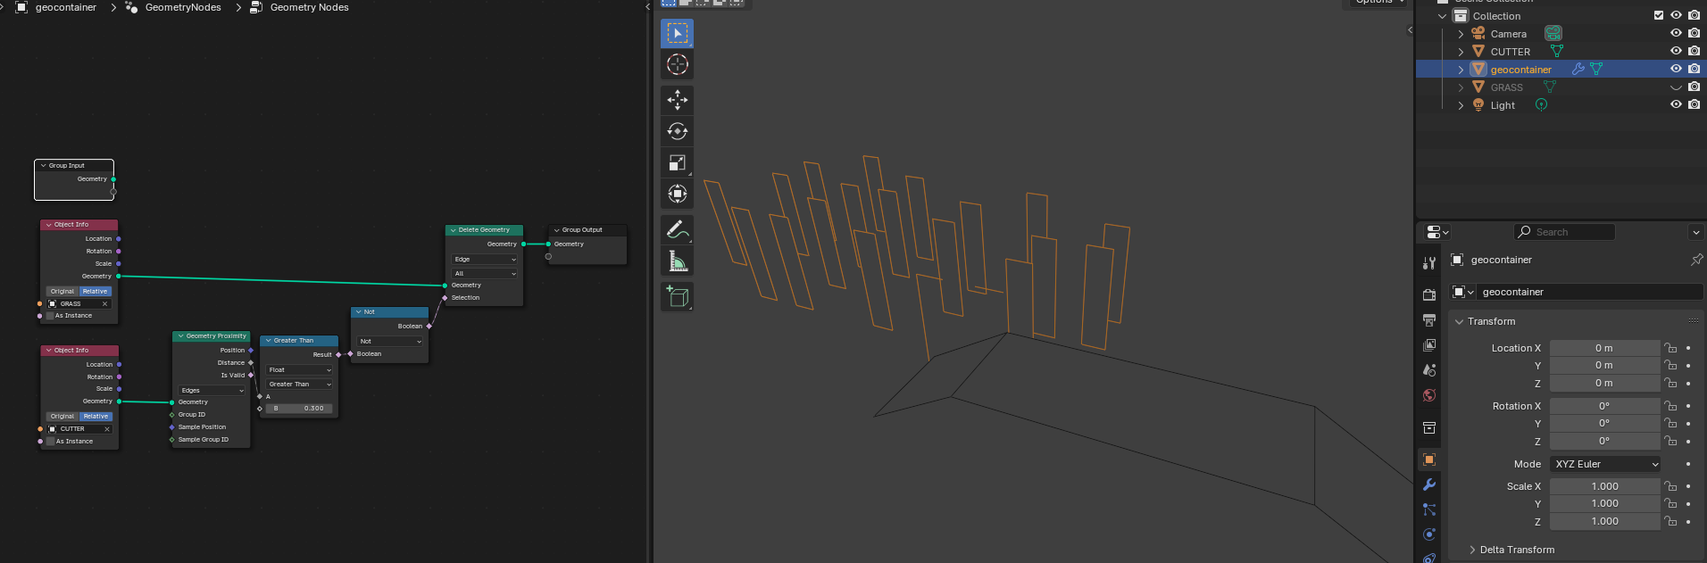Click the Camera object data icon in outliner
Image resolution: width=1707 pixels, height=563 pixels.
1553,33
